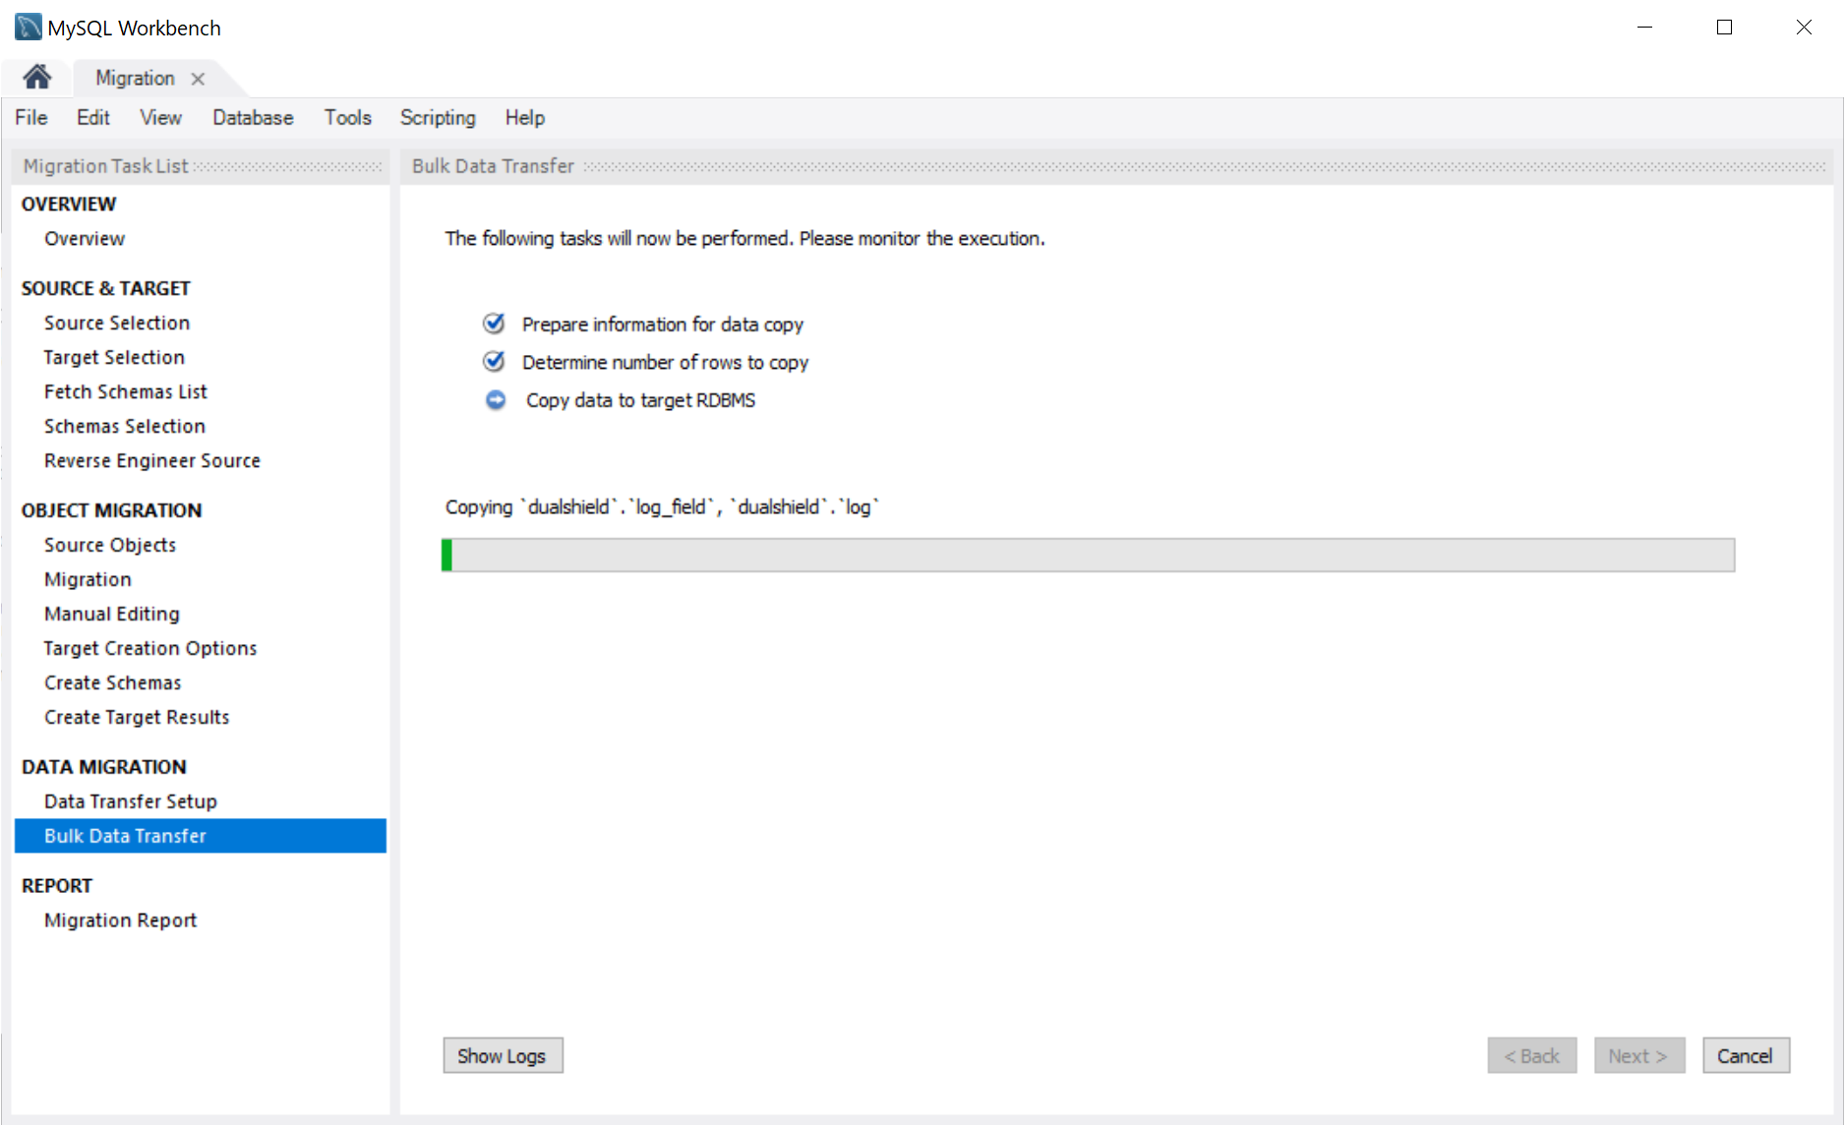Click the Bulk Data Transfer panel header
The height and width of the screenshot is (1125, 1845).
[1116, 166]
